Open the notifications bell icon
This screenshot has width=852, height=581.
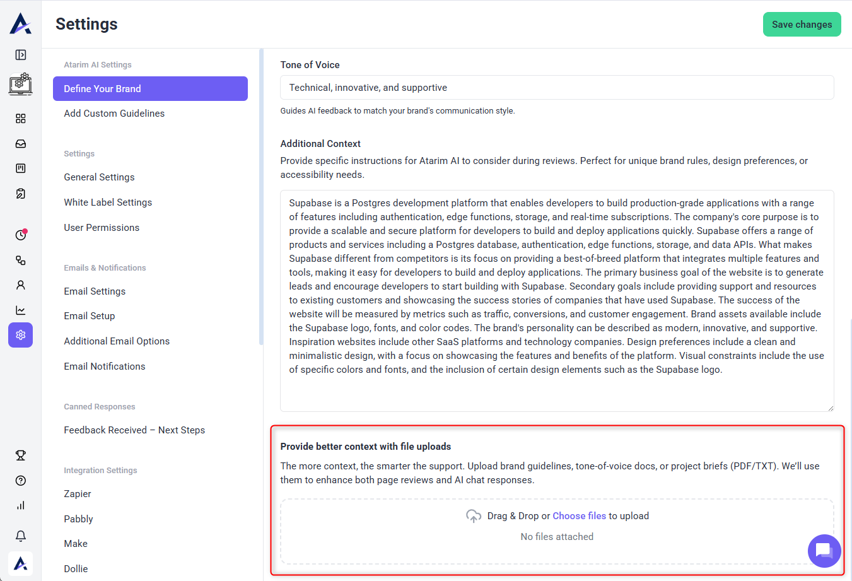21,536
